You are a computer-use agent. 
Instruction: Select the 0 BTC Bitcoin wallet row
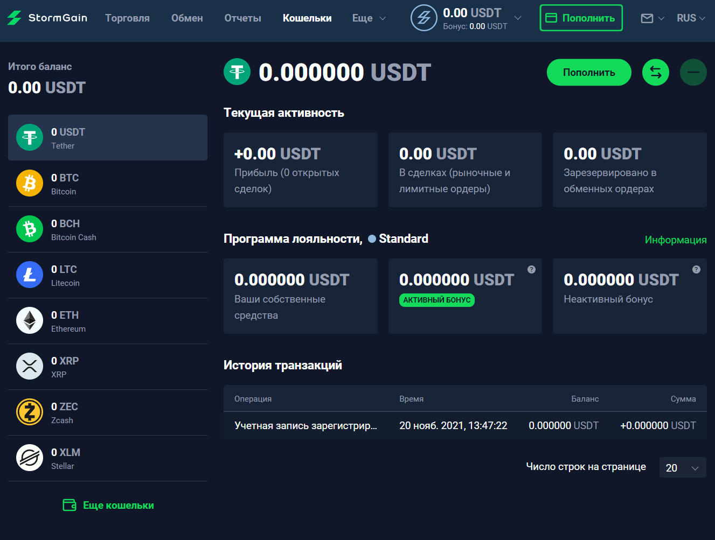point(108,184)
